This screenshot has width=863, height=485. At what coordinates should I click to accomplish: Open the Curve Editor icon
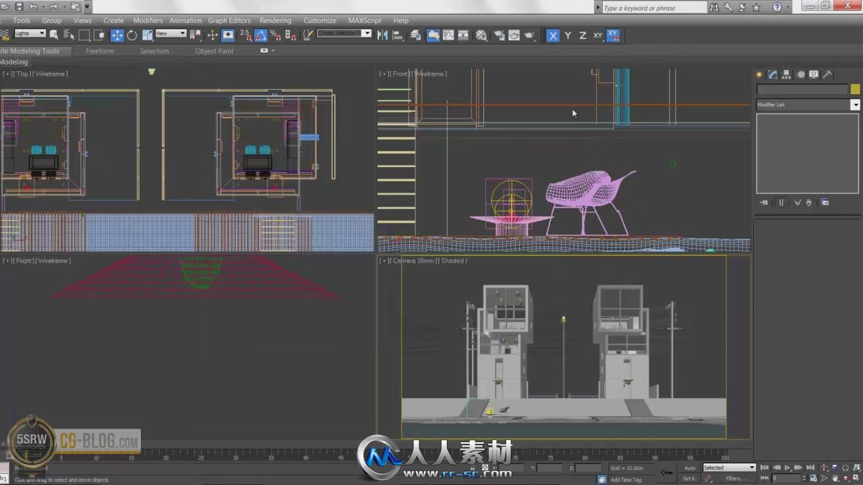(448, 35)
